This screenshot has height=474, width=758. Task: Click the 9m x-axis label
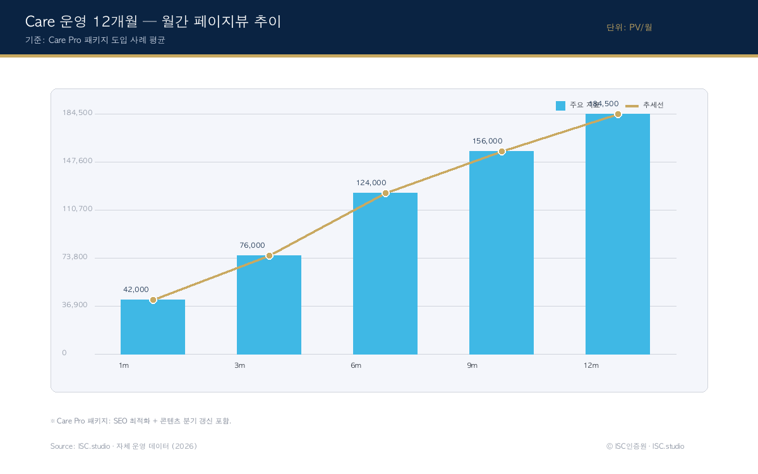472,366
